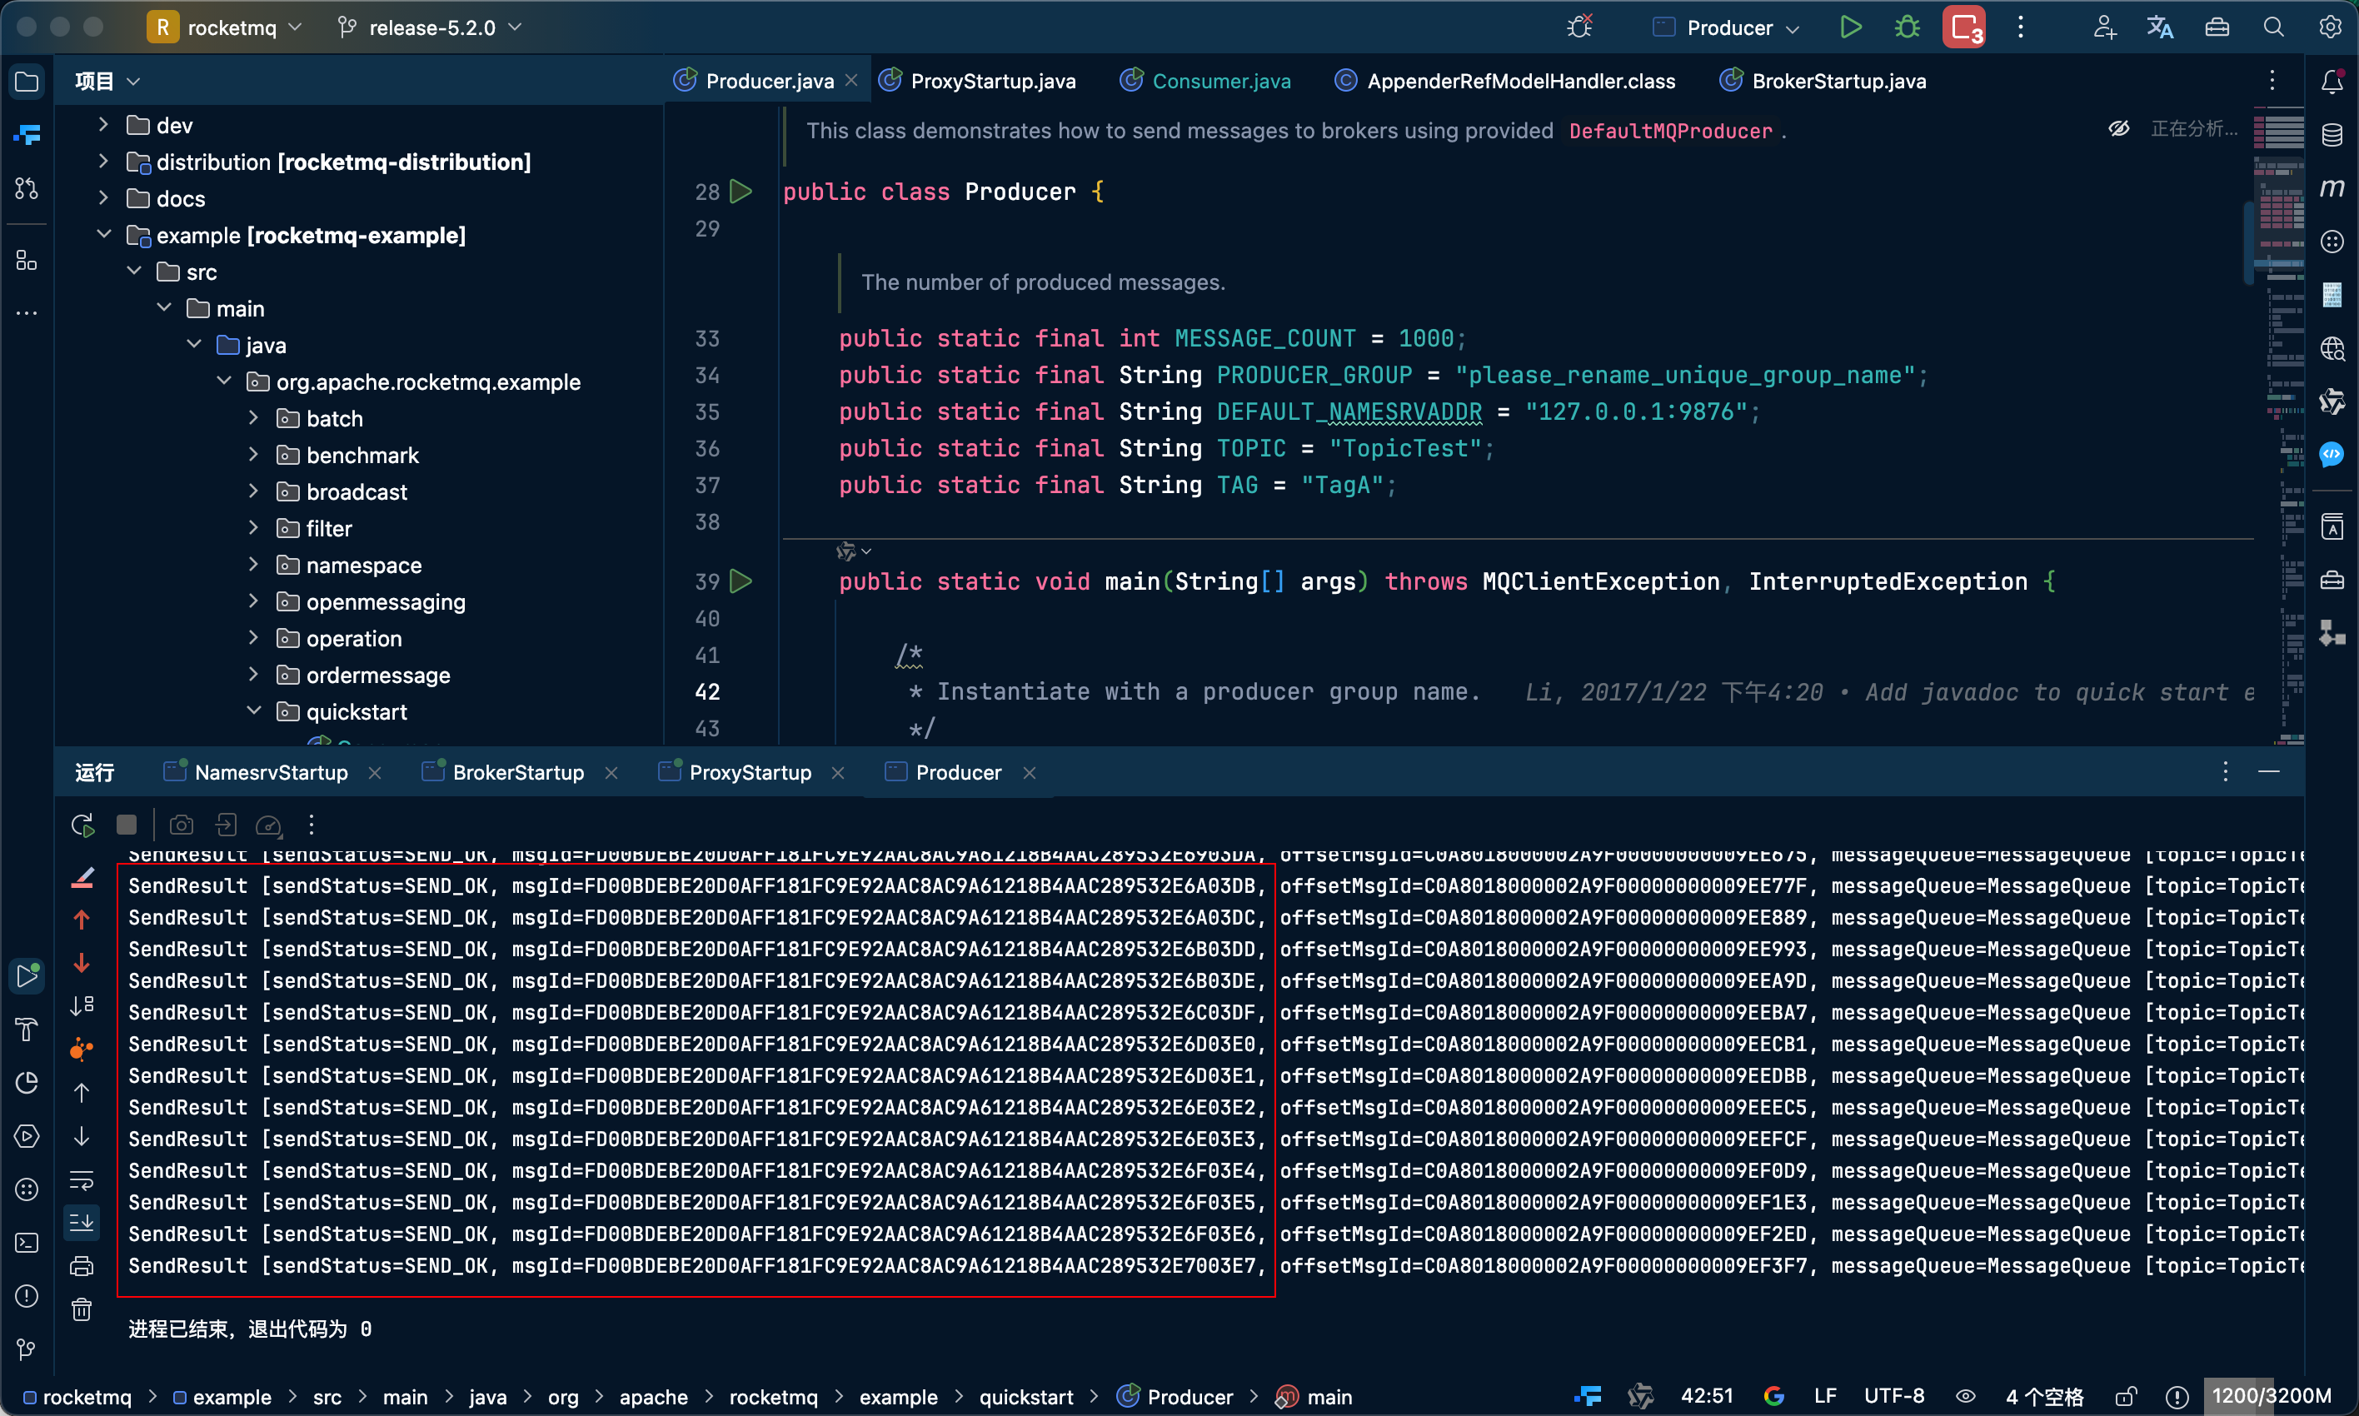Toggle code inspection highlighting eye icon
The height and width of the screenshot is (1416, 2359).
pos(2118,129)
